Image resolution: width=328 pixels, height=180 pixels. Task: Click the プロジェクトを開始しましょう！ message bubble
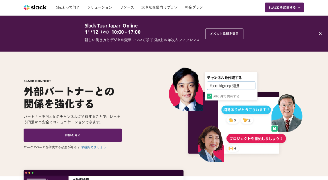coord(256,138)
